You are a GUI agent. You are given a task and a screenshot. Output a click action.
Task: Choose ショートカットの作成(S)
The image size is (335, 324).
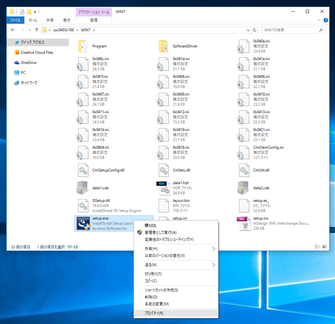(x=176, y=290)
